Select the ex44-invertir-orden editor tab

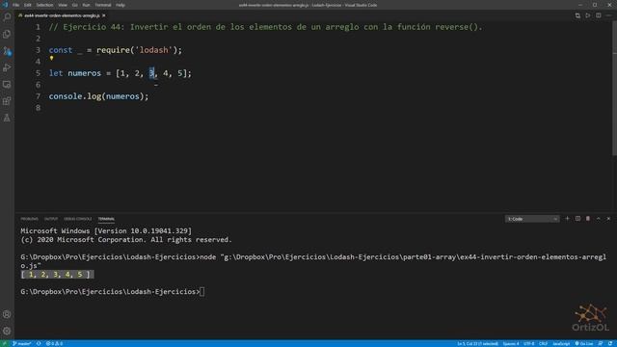coord(62,15)
